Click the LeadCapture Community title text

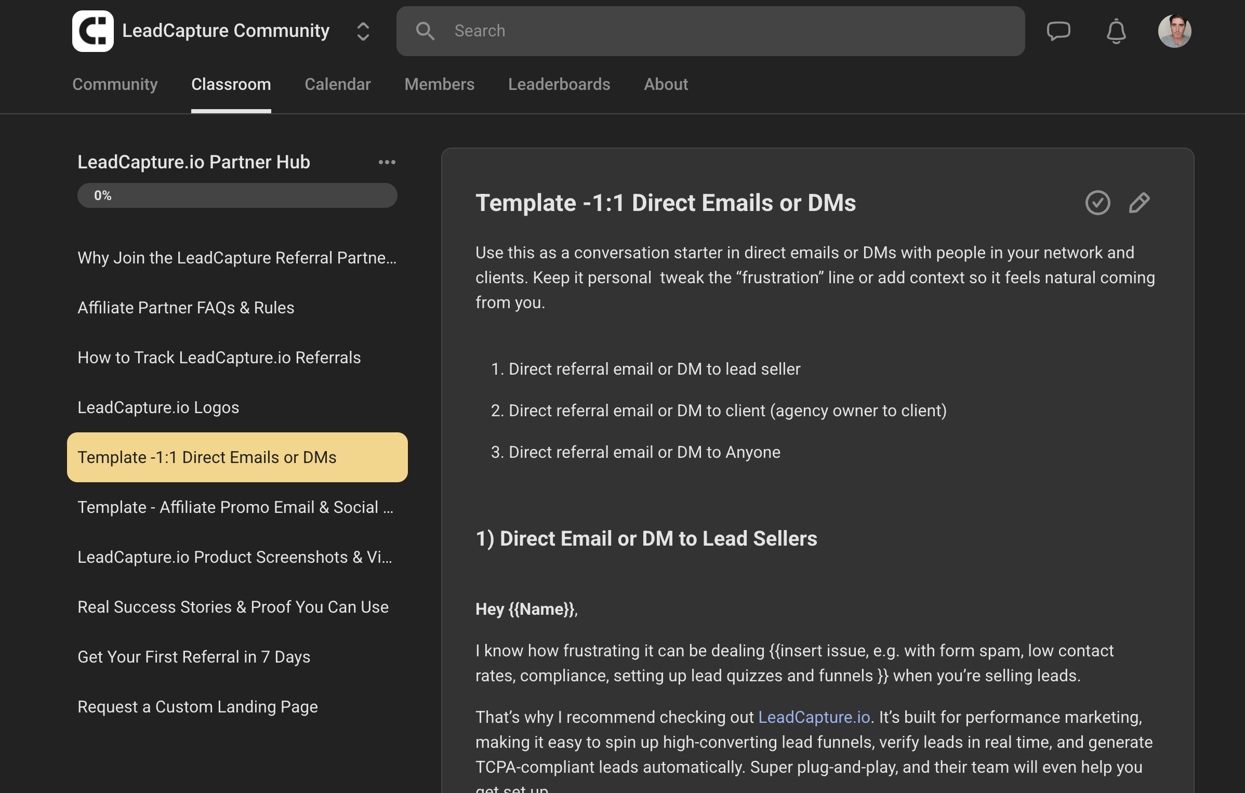coord(226,31)
